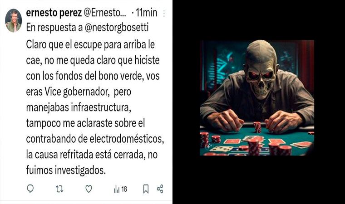Open the reply speech bubble icon
The width and height of the screenshot is (345, 204).
click(30, 189)
